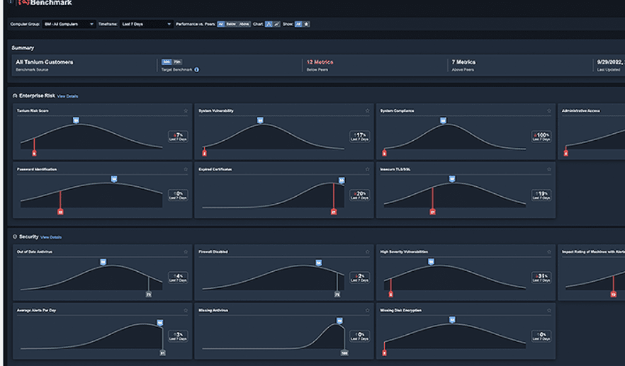Open View Details for Enterprise Risk
The image size is (625, 366).
pyautogui.click(x=68, y=96)
